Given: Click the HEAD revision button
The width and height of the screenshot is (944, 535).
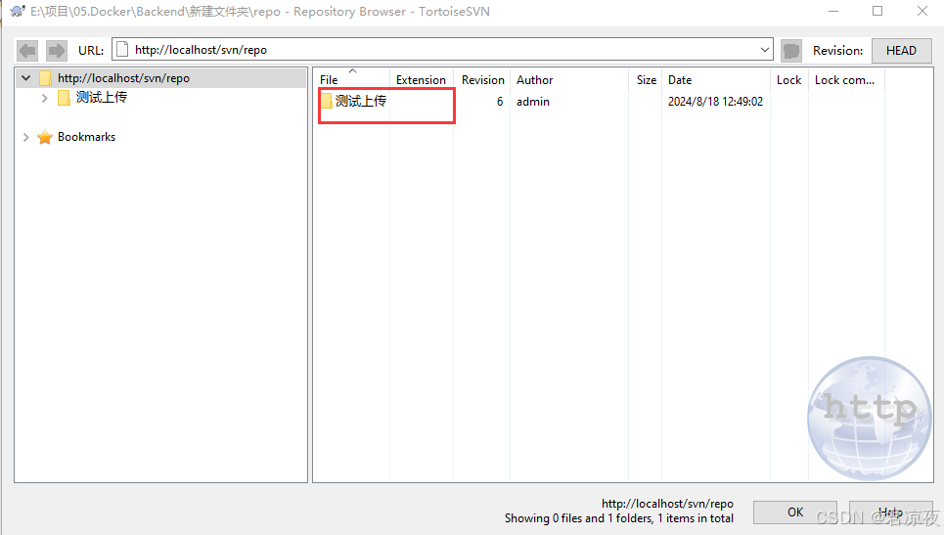Looking at the screenshot, I should point(901,50).
